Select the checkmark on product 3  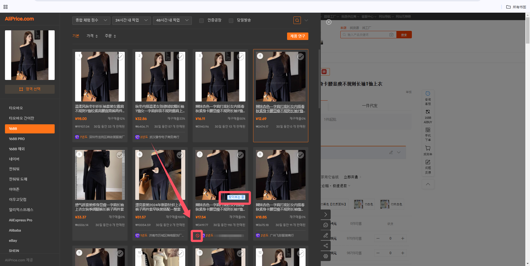(240, 57)
